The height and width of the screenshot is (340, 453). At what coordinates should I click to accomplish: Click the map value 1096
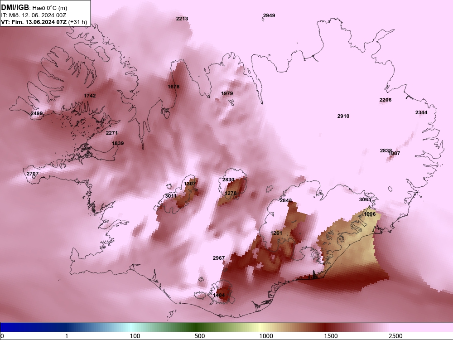(x=370, y=214)
